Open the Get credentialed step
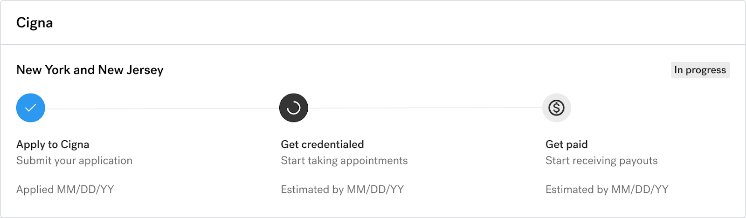The width and height of the screenshot is (746, 218). pos(322,144)
